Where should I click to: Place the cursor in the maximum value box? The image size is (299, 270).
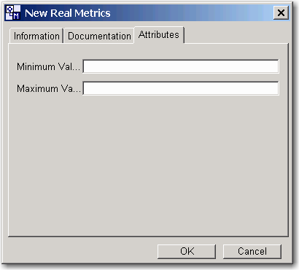181,88
